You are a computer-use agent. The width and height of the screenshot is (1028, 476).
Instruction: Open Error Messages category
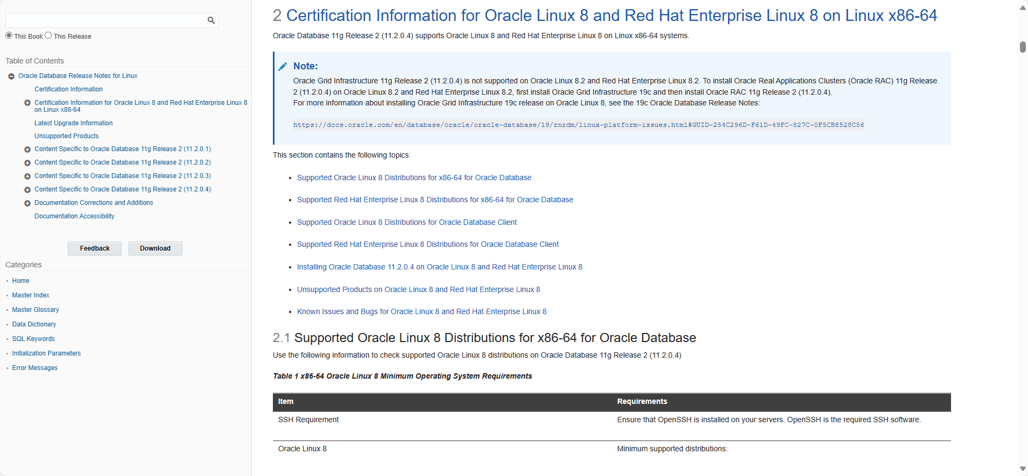coord(35,368)
